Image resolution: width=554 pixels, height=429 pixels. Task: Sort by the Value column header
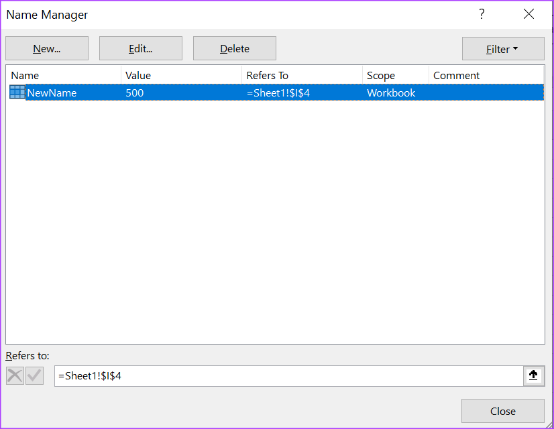click(181, 75)
